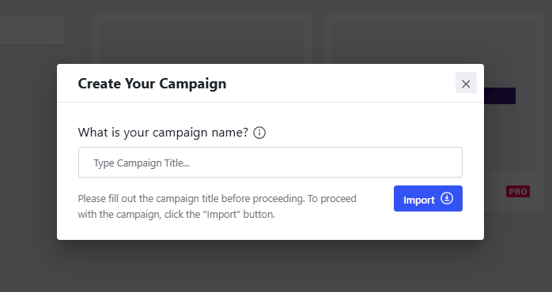
Task: Select the dimmed template card above the dialog's left half
Action: pyautogui.click(x=202, y=39)
